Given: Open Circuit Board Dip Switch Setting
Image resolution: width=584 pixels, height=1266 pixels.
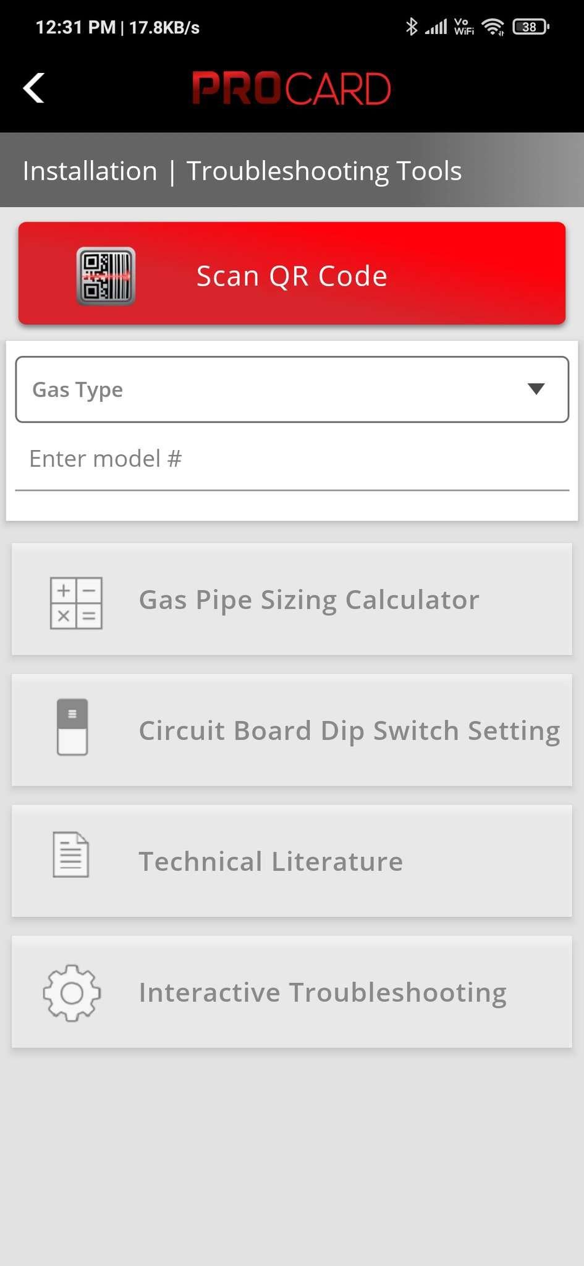Looking at the screenshot, I should tap(349, 731).
